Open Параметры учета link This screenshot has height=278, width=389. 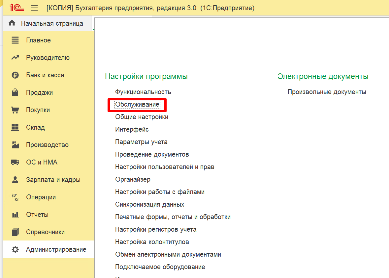[x=141, y=142]
